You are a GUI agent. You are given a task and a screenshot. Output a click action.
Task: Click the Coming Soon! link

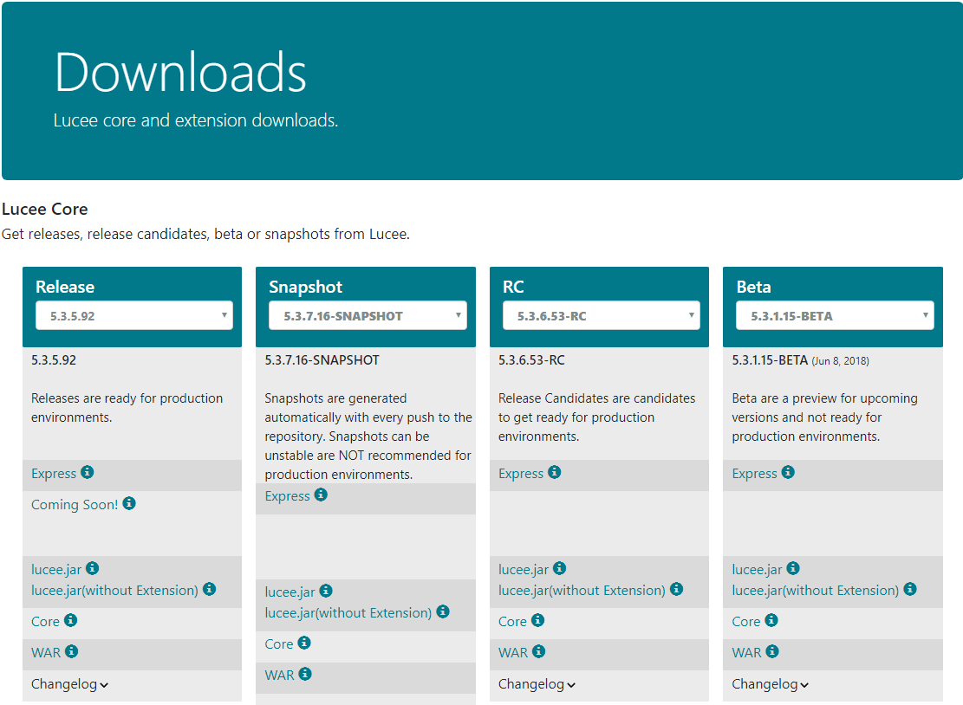pyautogui.click(x=75, y=504)
